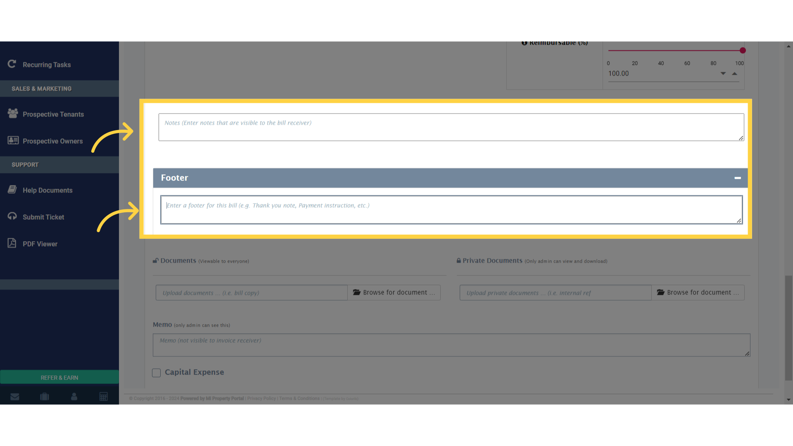Click the Reimbursable info icon
The image size is (793, 446).
[x=524, y=43]
